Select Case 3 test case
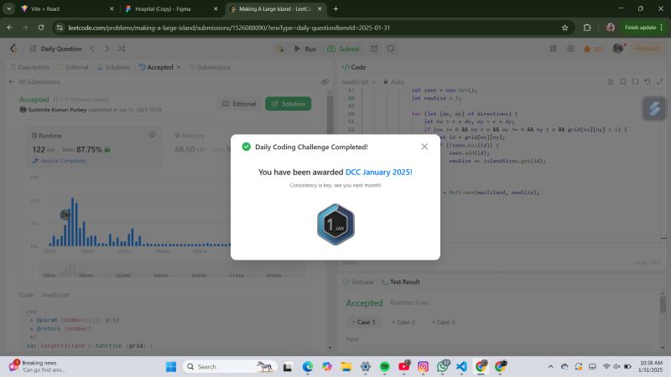671x377 pixels. [443, 322]
